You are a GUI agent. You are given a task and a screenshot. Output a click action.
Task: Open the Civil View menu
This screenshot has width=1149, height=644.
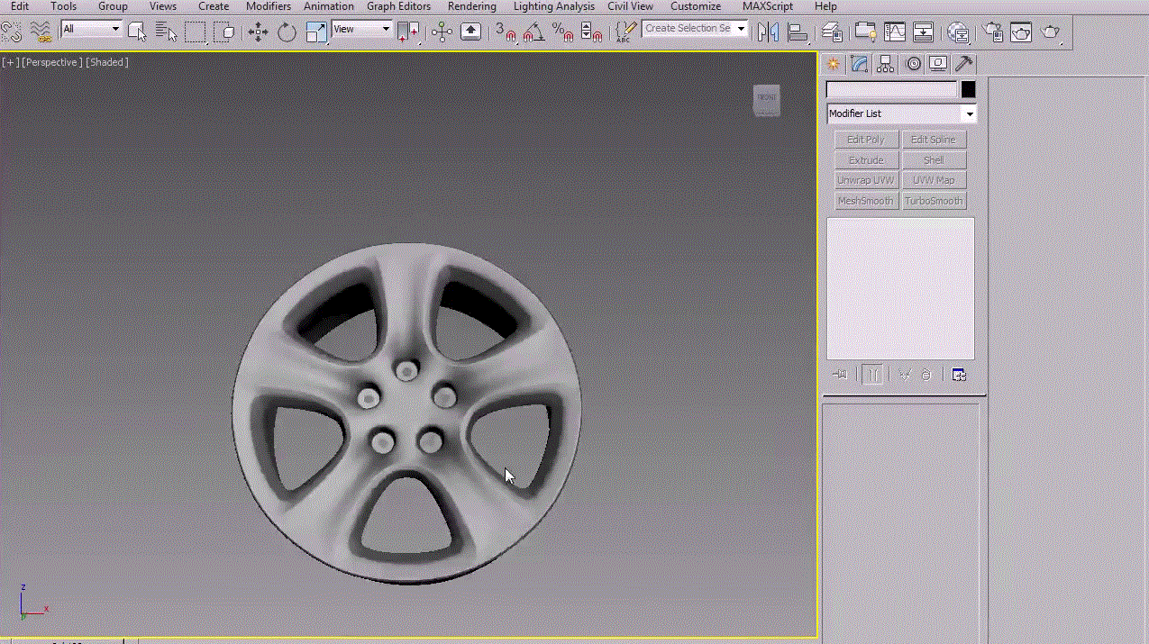pos(631,6)
